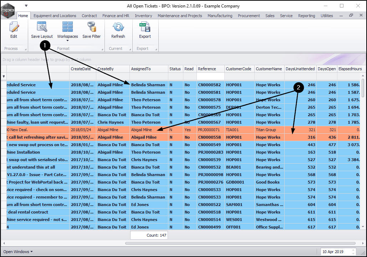The height and width of the screenshot is (257, 367).
Task: Select the CN0000499 Office Suppl... row
Action: tap(180, 227)
